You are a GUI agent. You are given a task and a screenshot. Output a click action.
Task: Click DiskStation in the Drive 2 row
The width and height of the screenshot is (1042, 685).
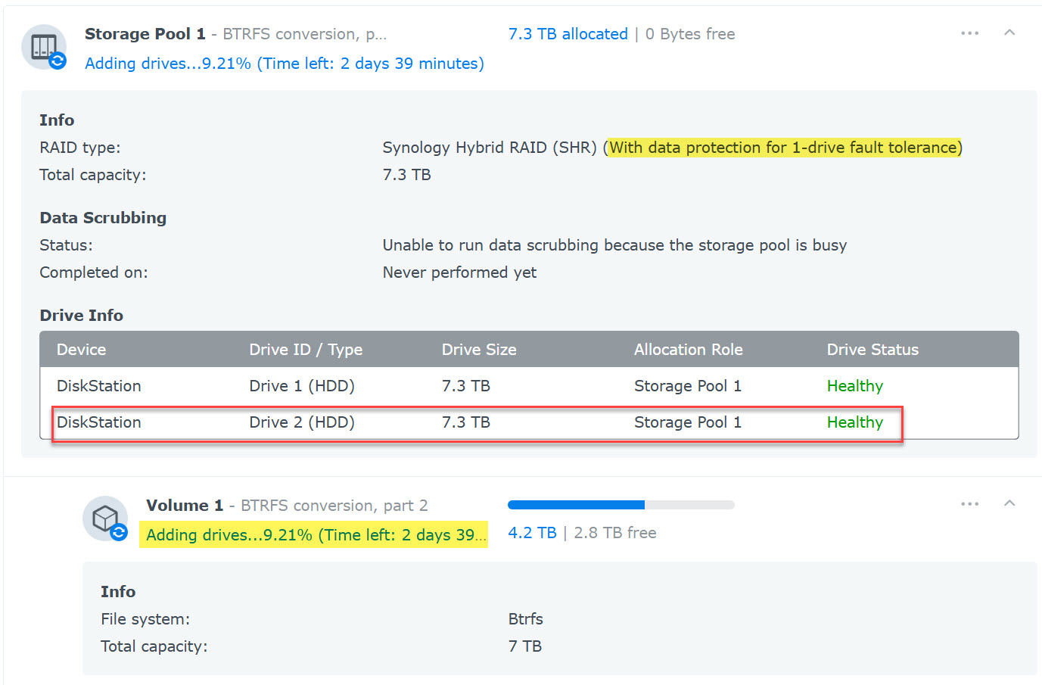point(99,422)
